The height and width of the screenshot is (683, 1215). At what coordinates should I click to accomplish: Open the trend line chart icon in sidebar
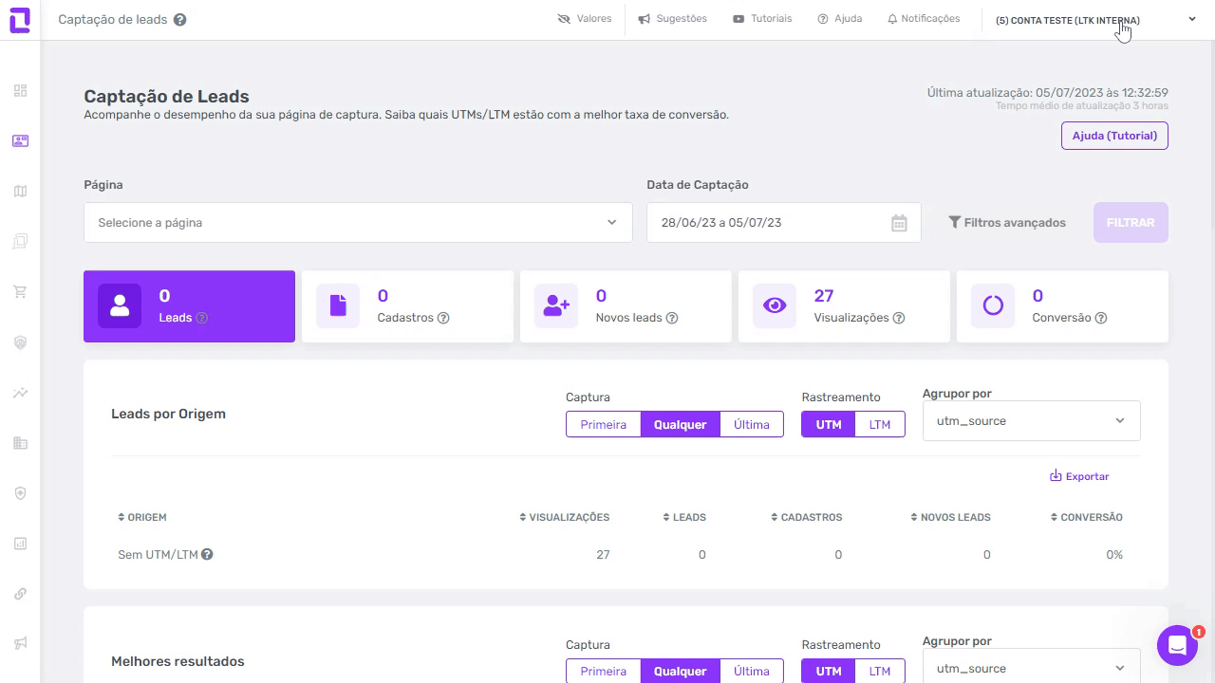(20, 393)
